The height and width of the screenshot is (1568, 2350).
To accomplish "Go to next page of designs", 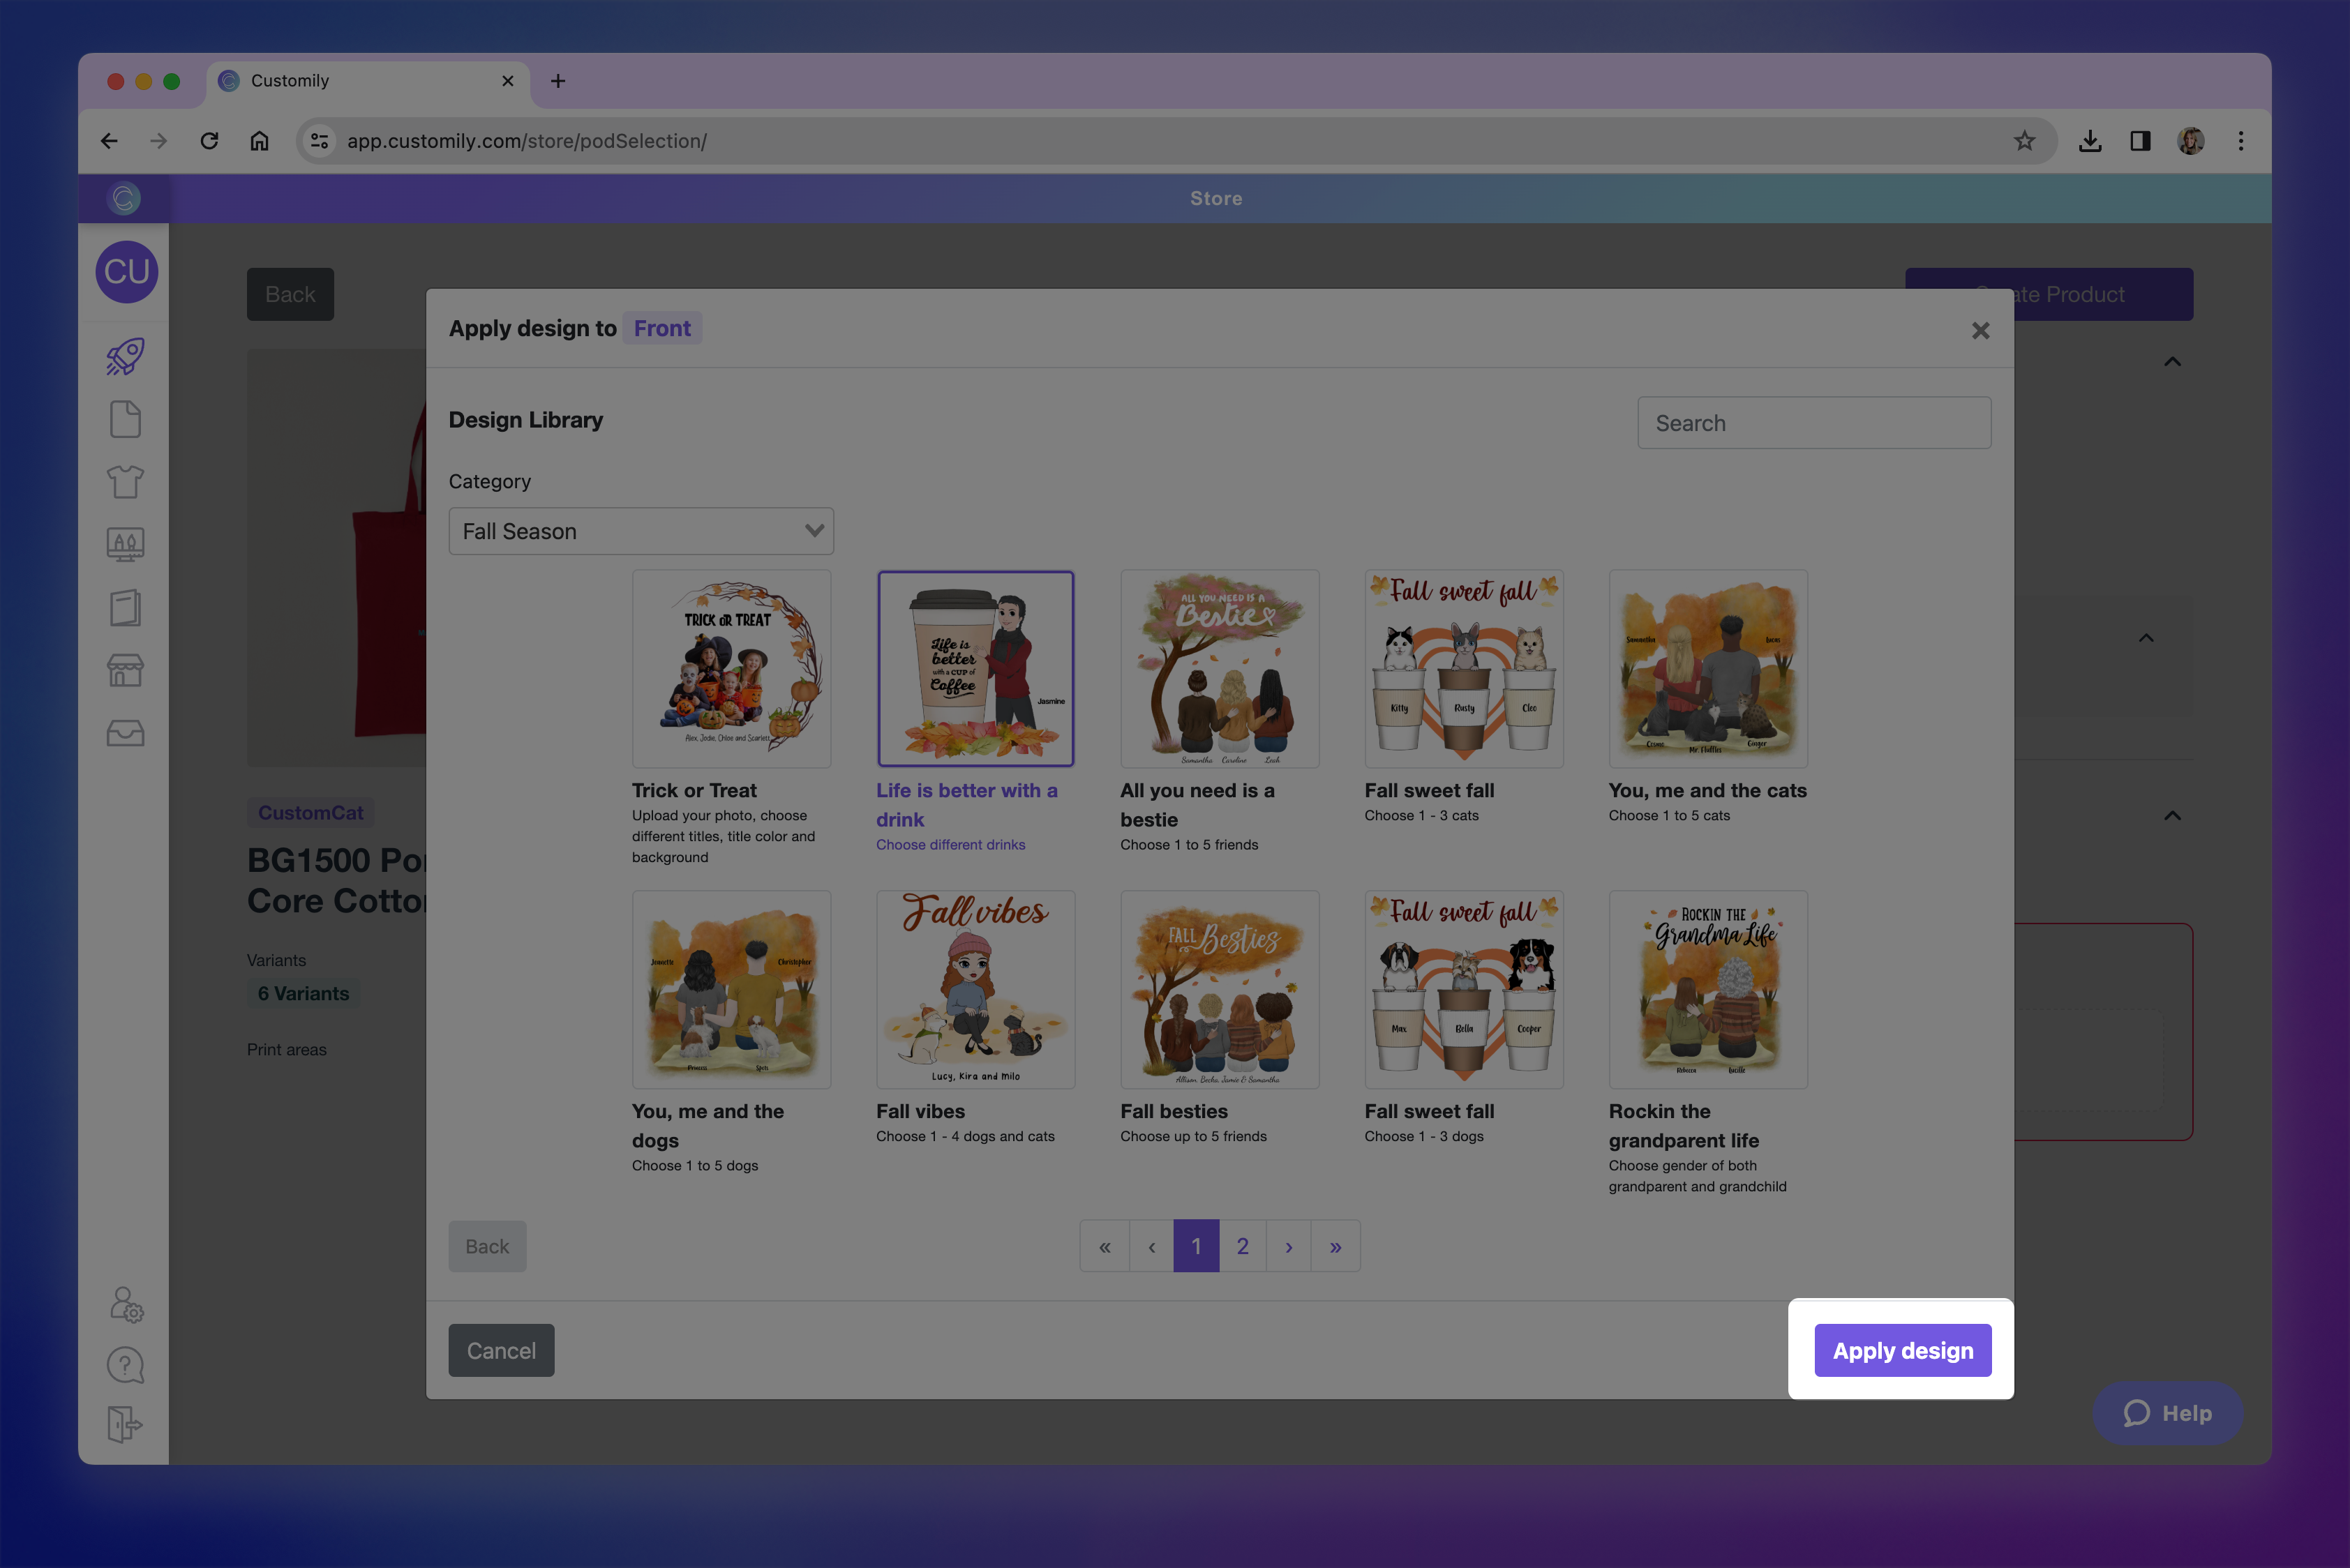I will coord(1289,1246).
